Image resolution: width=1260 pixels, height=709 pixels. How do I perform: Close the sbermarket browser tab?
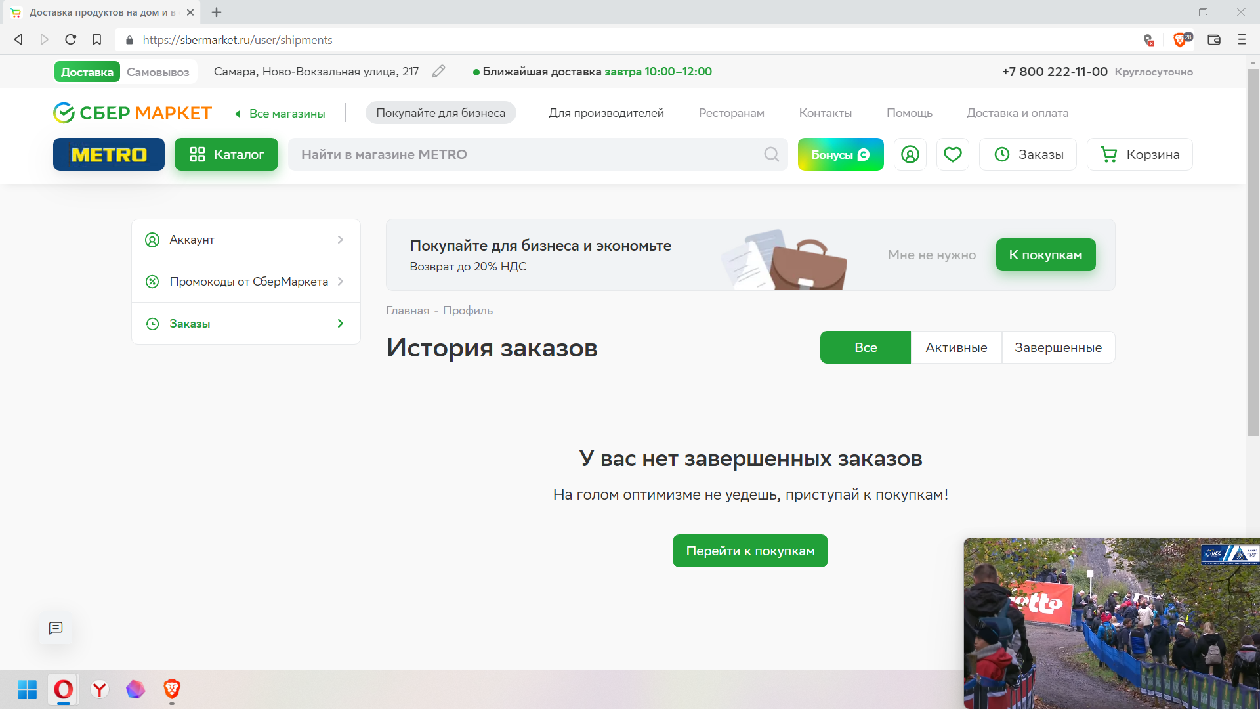coord(190,12)
